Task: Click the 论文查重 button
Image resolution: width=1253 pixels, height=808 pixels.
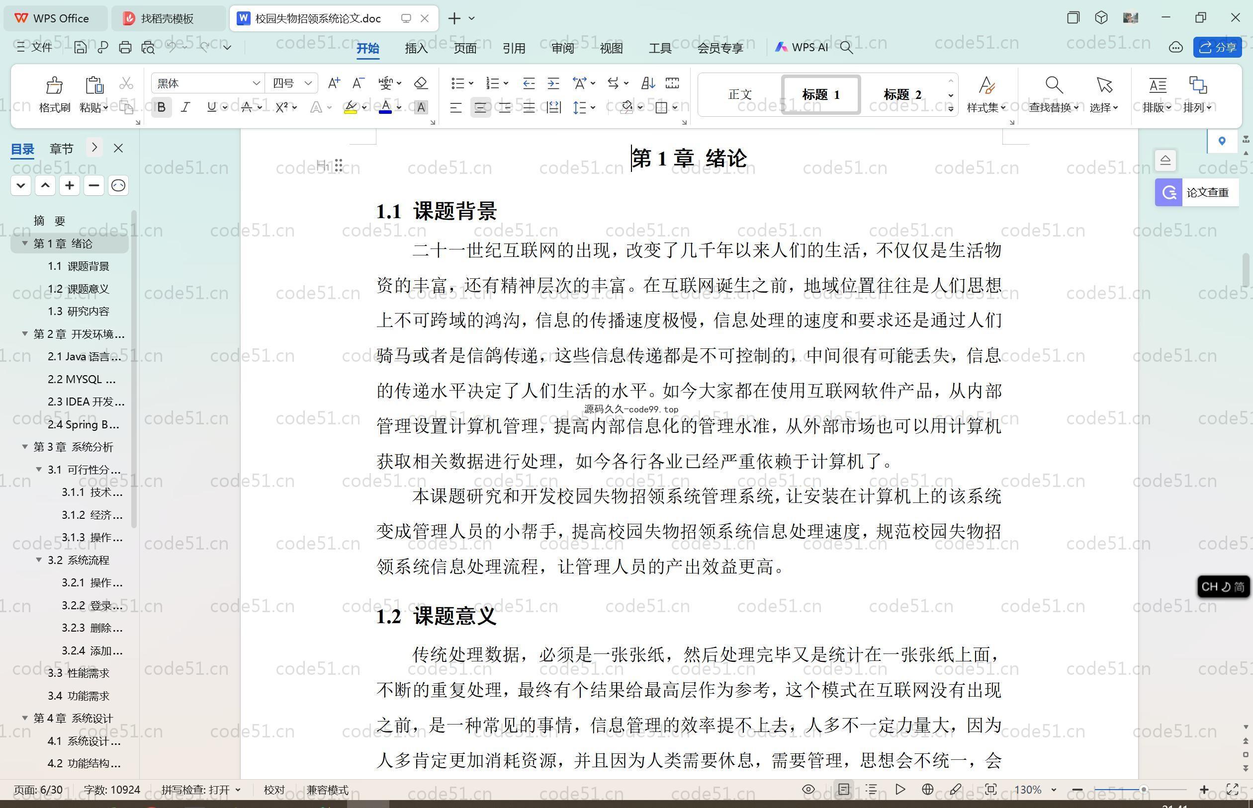Action: (x=1197, y=192)
